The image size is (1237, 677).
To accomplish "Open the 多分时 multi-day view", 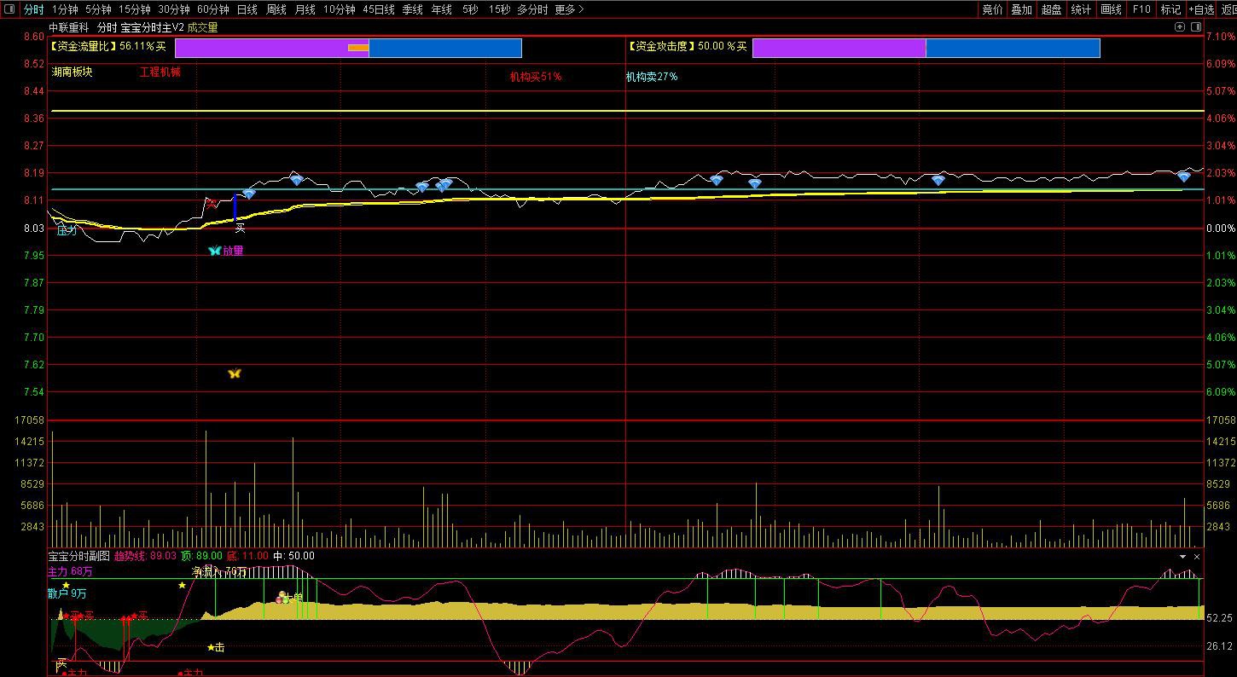I will tap(532, 9).
